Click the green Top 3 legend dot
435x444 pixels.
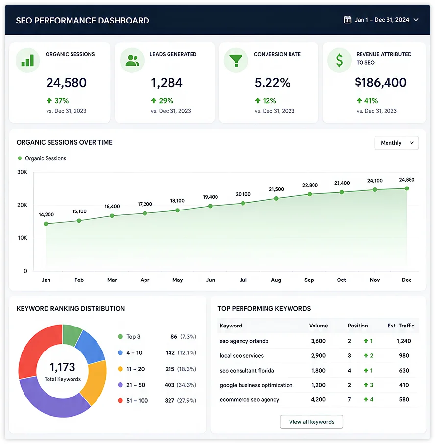click(x=120, y=336)
